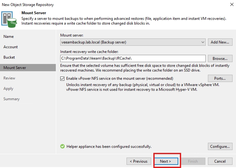Viewport: 236px width, 168px height.
Task: Browse for write cache folder
Action: tap(220, 59)
